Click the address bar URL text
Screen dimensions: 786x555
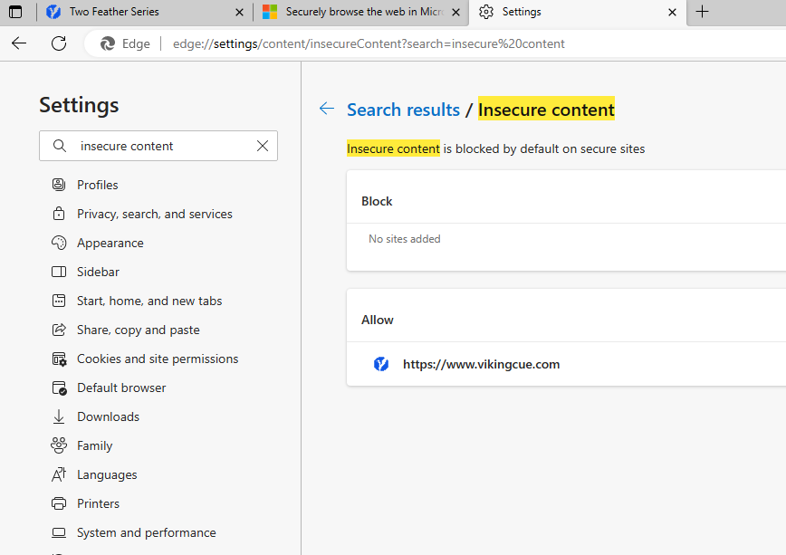(x=369, y=43)
